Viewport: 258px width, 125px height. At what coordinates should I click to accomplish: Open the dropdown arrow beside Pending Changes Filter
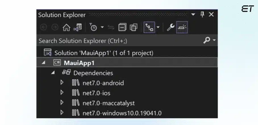102,27
